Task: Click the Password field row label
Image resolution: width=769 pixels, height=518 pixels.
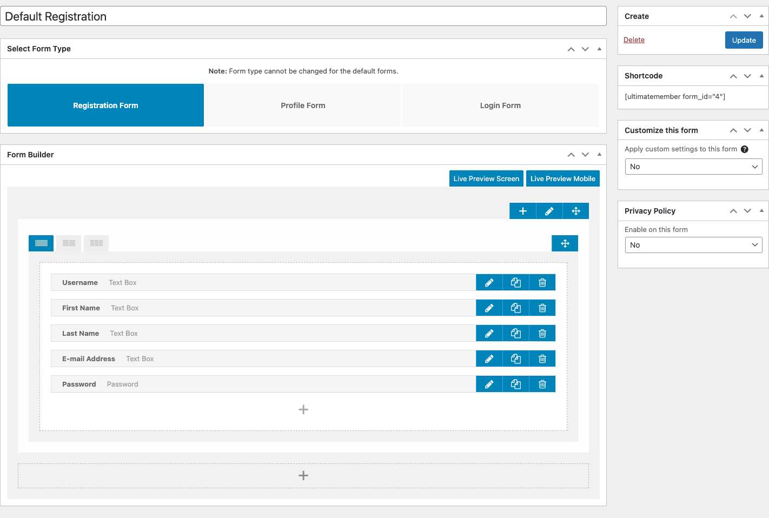Action: (79, 384)
